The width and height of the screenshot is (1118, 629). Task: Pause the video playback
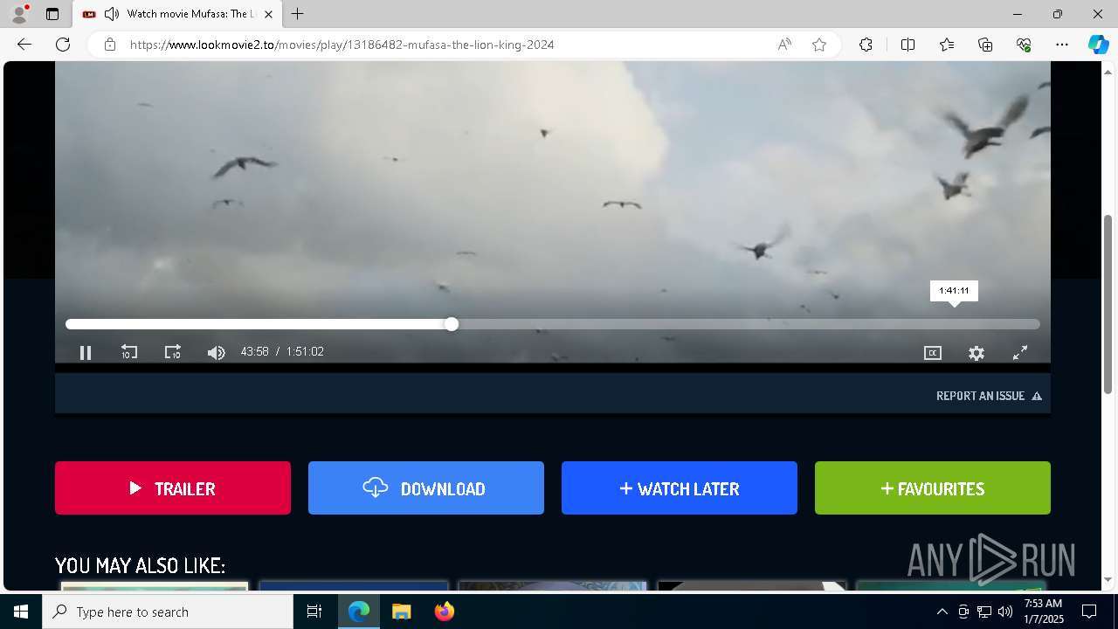tap(86, 353)
